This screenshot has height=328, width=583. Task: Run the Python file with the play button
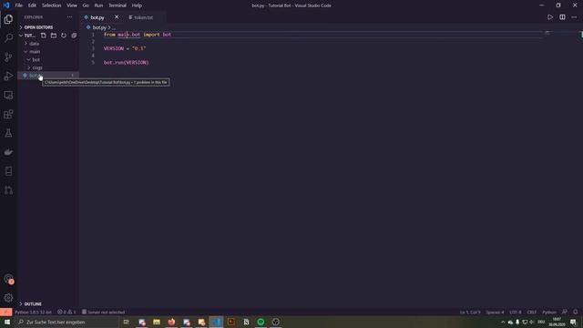[550, 17]
